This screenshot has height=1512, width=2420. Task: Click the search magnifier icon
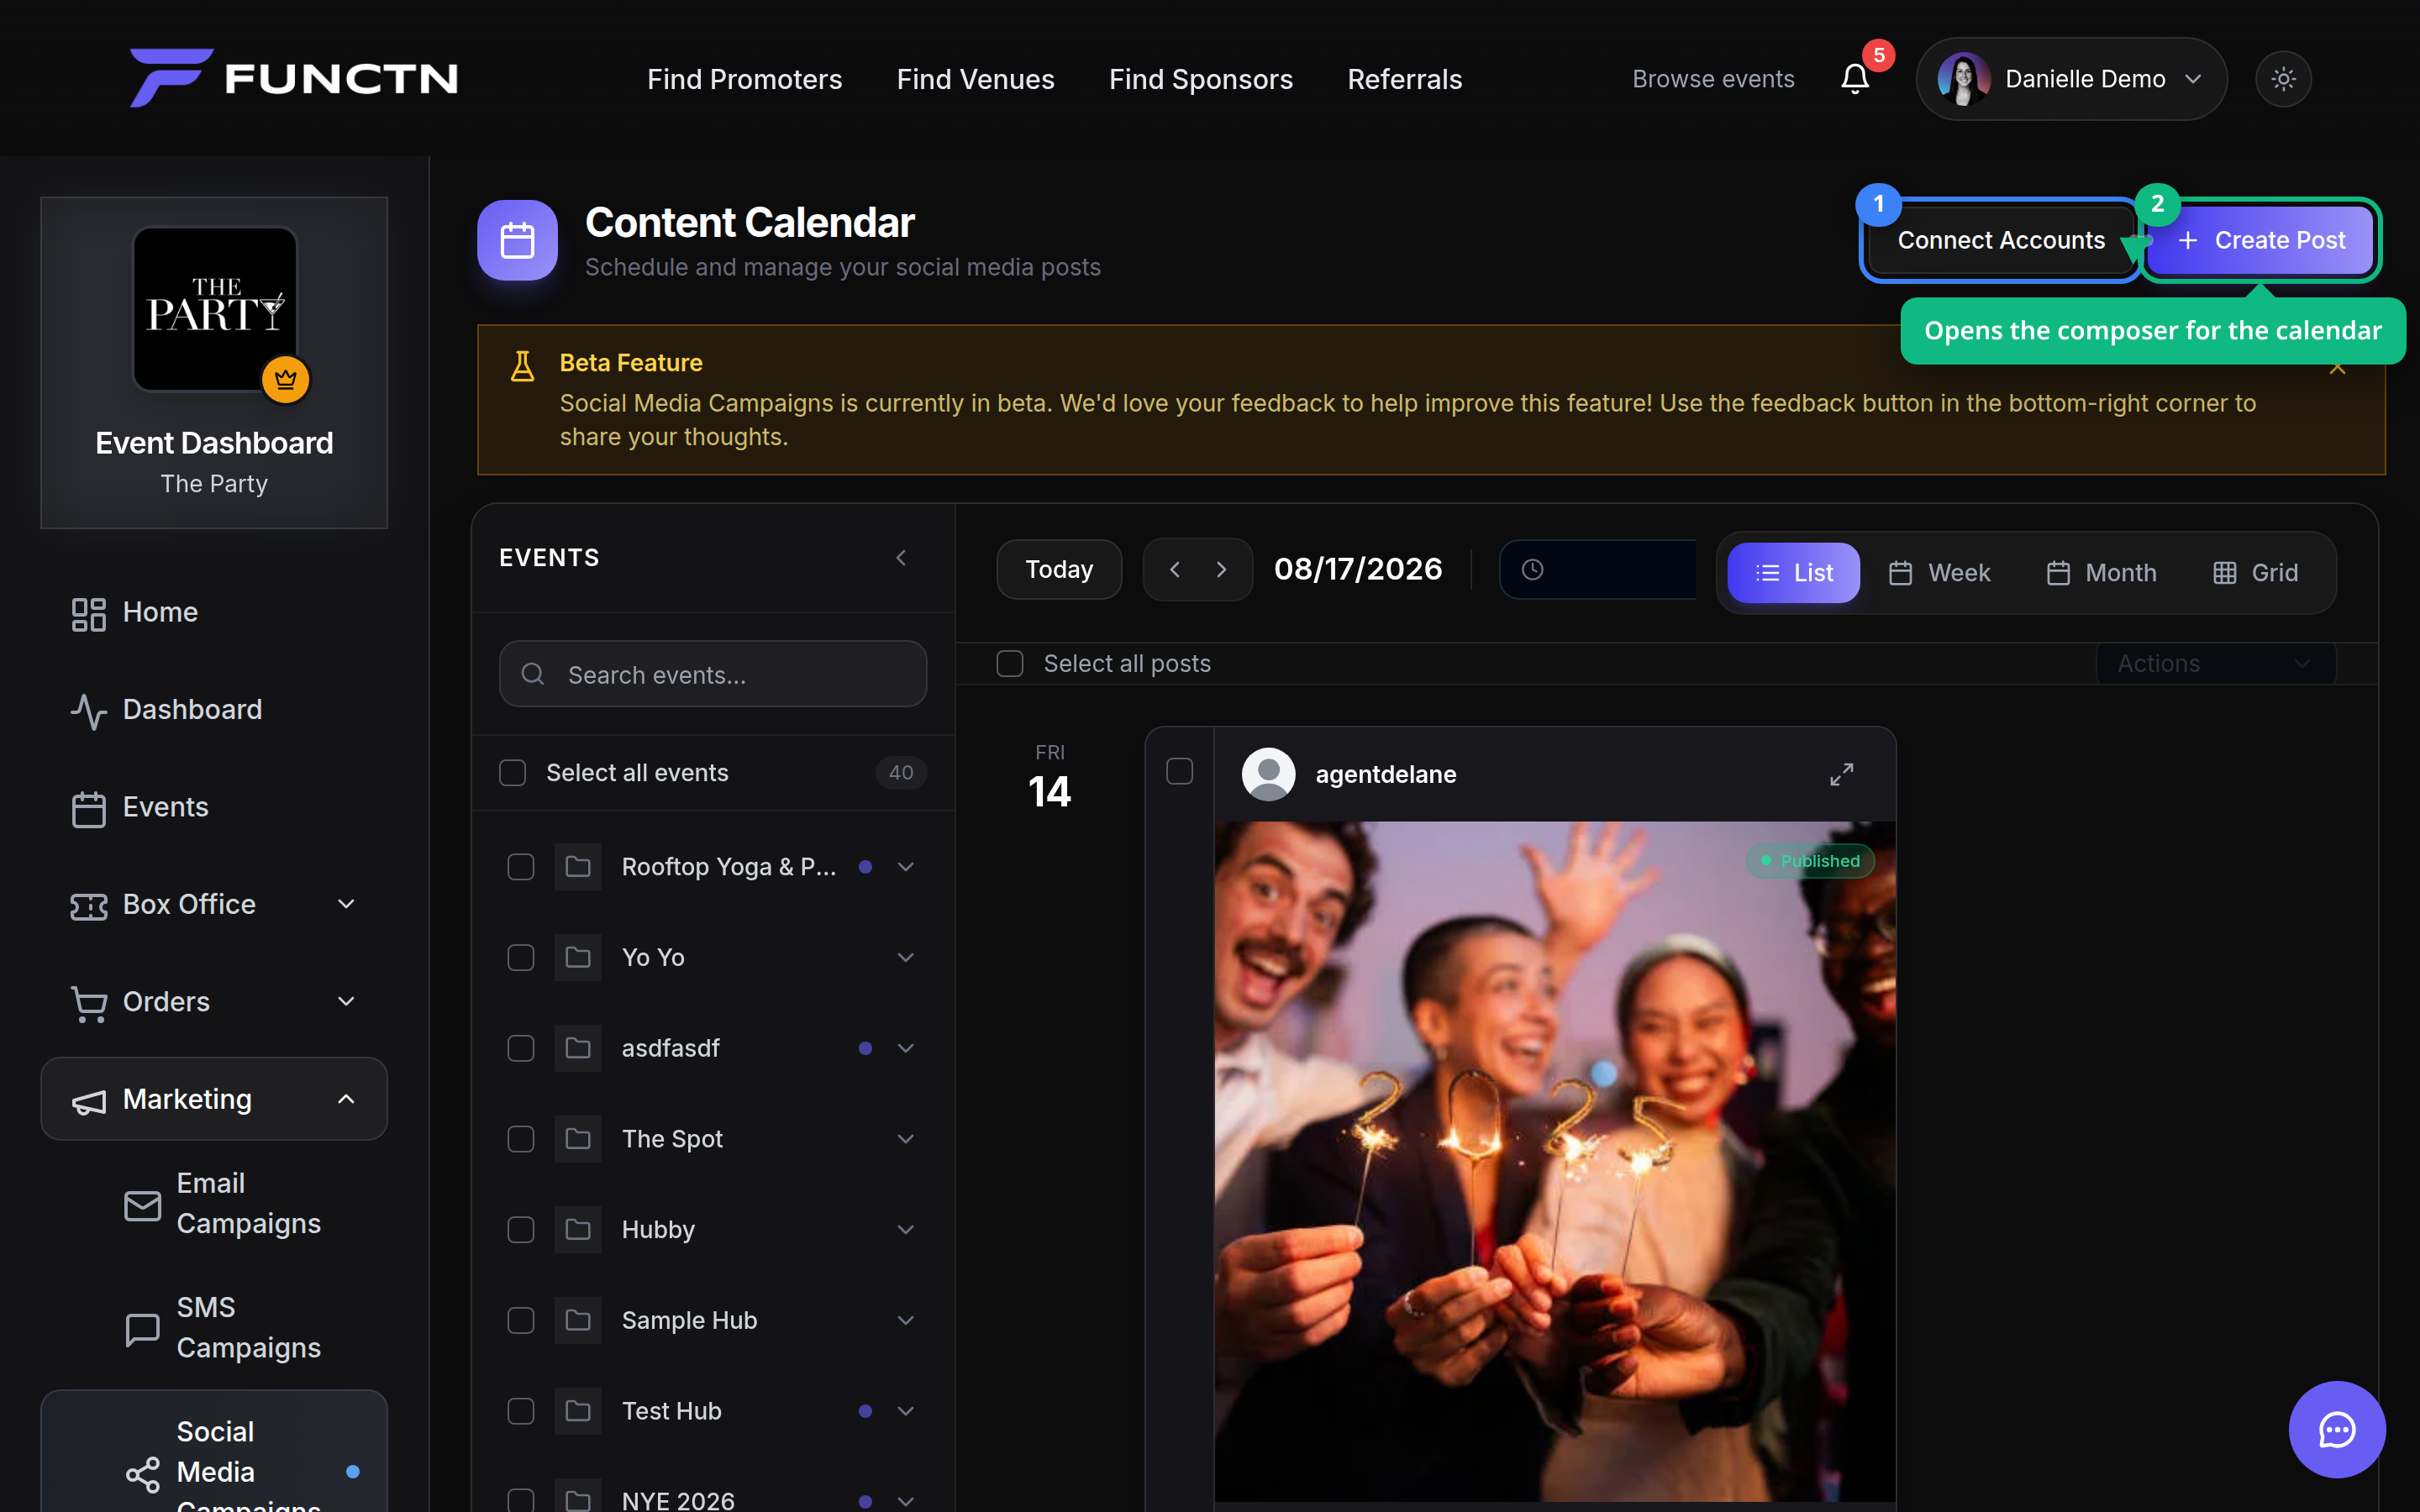tap(533, 674)
